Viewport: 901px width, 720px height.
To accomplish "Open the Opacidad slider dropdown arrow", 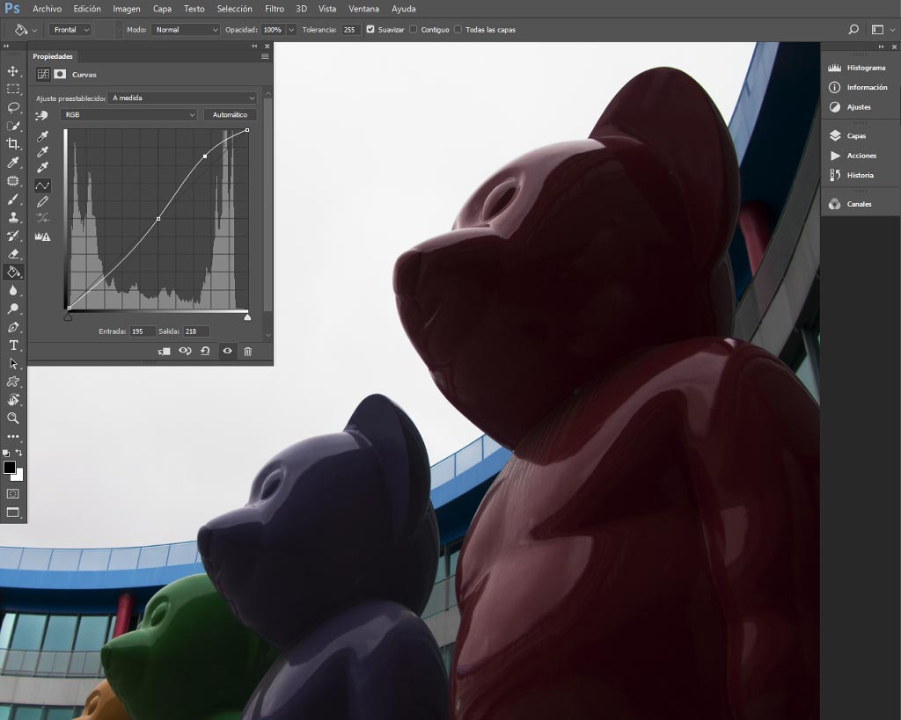I will click(x=291, y=30).
